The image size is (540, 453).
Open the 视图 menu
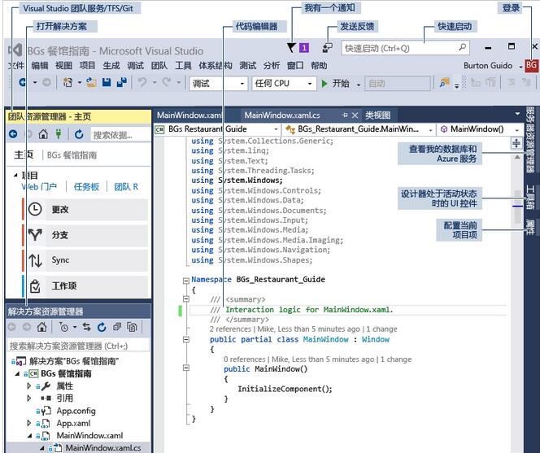[63, 65]
